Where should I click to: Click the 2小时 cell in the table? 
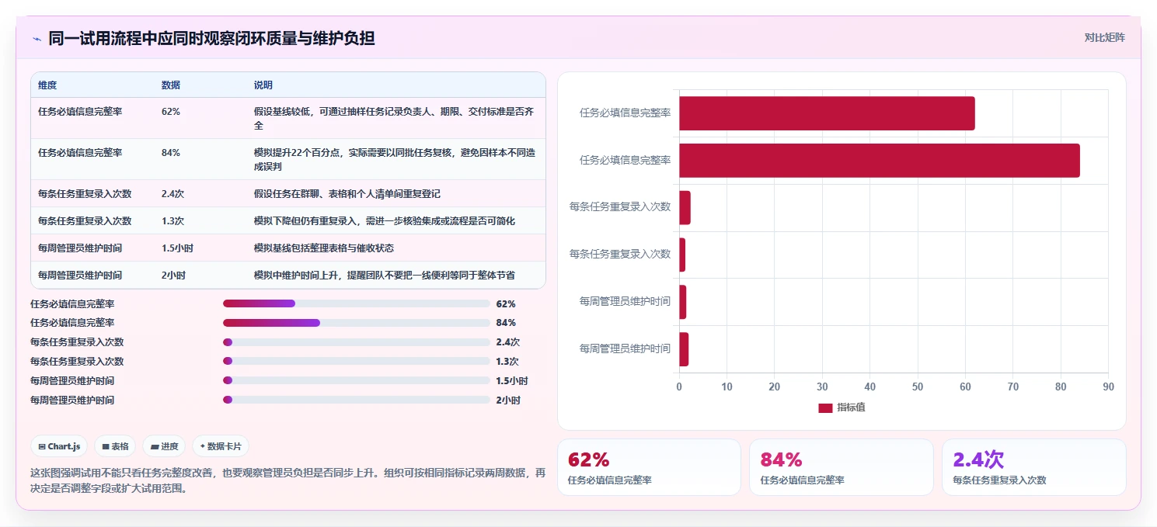[174, 275]
